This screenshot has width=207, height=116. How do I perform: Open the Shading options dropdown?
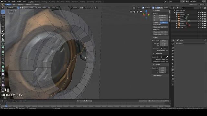click(x=167, y=8)
